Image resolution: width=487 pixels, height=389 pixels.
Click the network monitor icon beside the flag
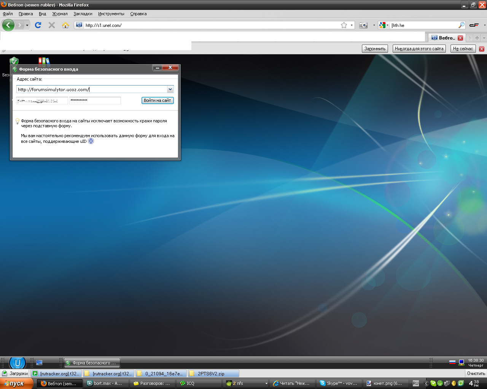tap(462, 362)
